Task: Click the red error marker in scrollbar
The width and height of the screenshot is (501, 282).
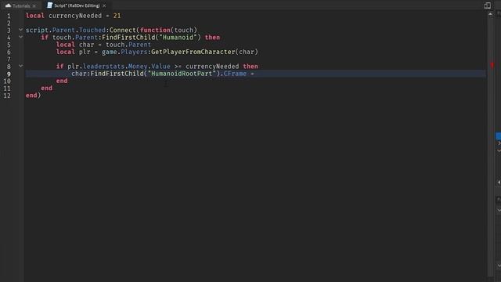Action: (492, 65)
